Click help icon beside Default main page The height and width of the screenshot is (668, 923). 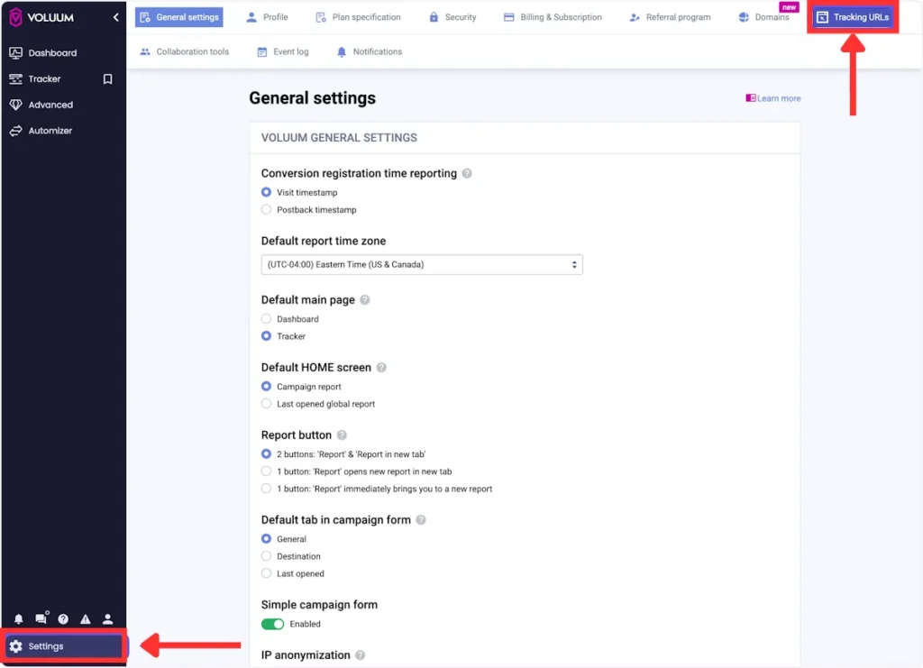[x=365, y=299]
